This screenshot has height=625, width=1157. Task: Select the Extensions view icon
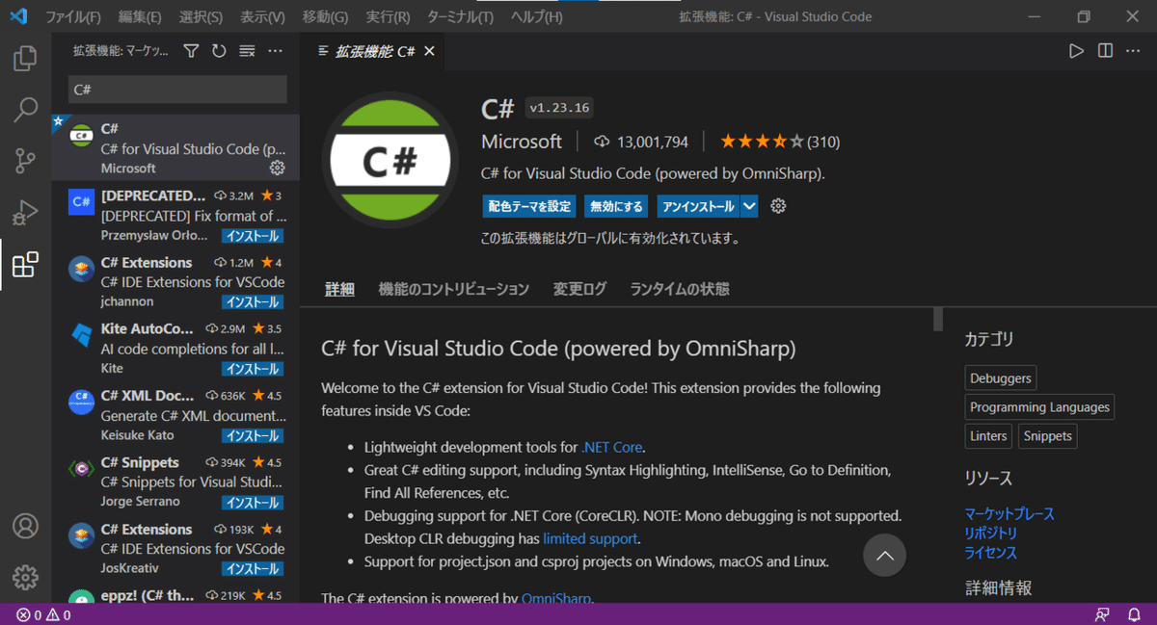tap(25, 264)
